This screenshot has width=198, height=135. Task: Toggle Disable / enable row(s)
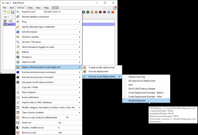[49, 128]
